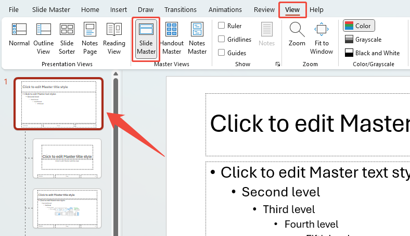Open the Transitions tab
Screen dimensions: 410x236
click(x=181, y=10)
